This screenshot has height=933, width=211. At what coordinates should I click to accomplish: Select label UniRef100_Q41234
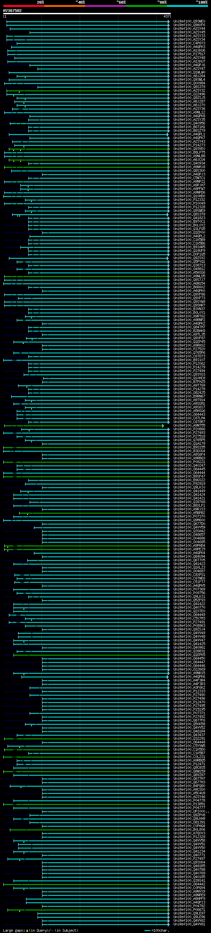coord(189,852)
